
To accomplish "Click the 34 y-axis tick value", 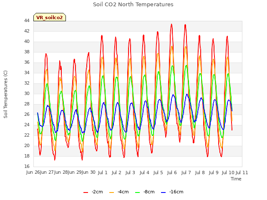I will click(x=27, y=72).
